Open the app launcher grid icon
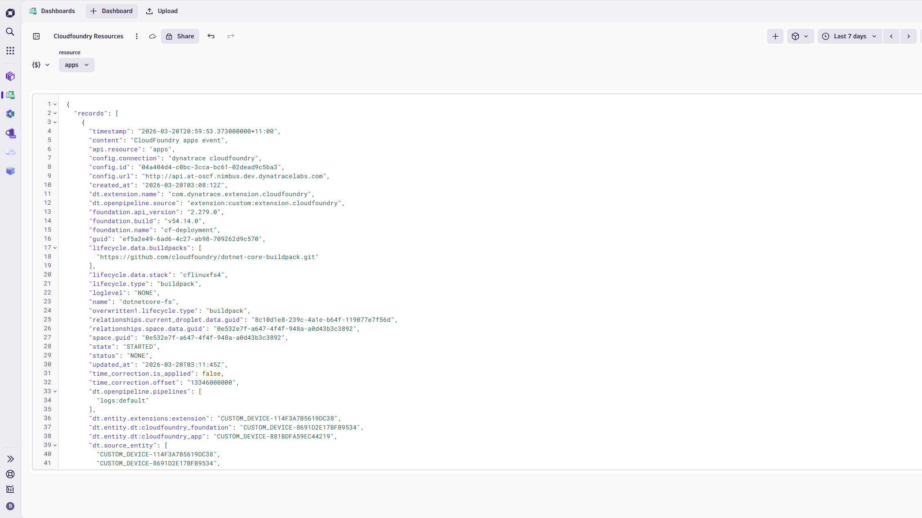This screenshot has height=518, width=922. point(10,51)
